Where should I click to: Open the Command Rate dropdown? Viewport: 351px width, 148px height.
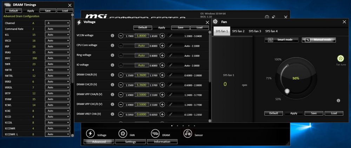[x=58, y=29]
